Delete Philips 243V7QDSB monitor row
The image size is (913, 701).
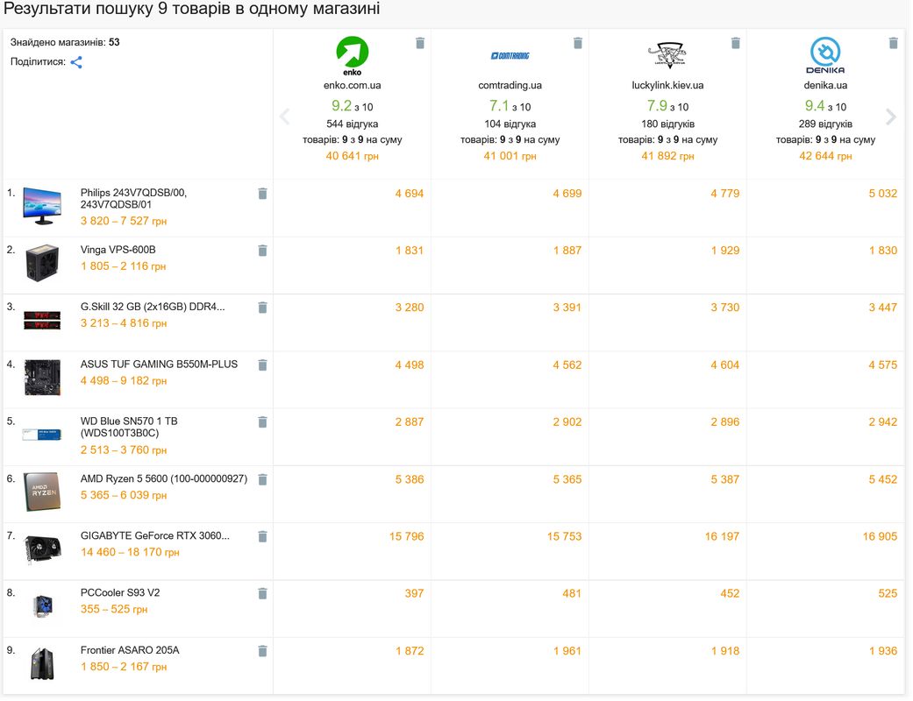point(262,194)
